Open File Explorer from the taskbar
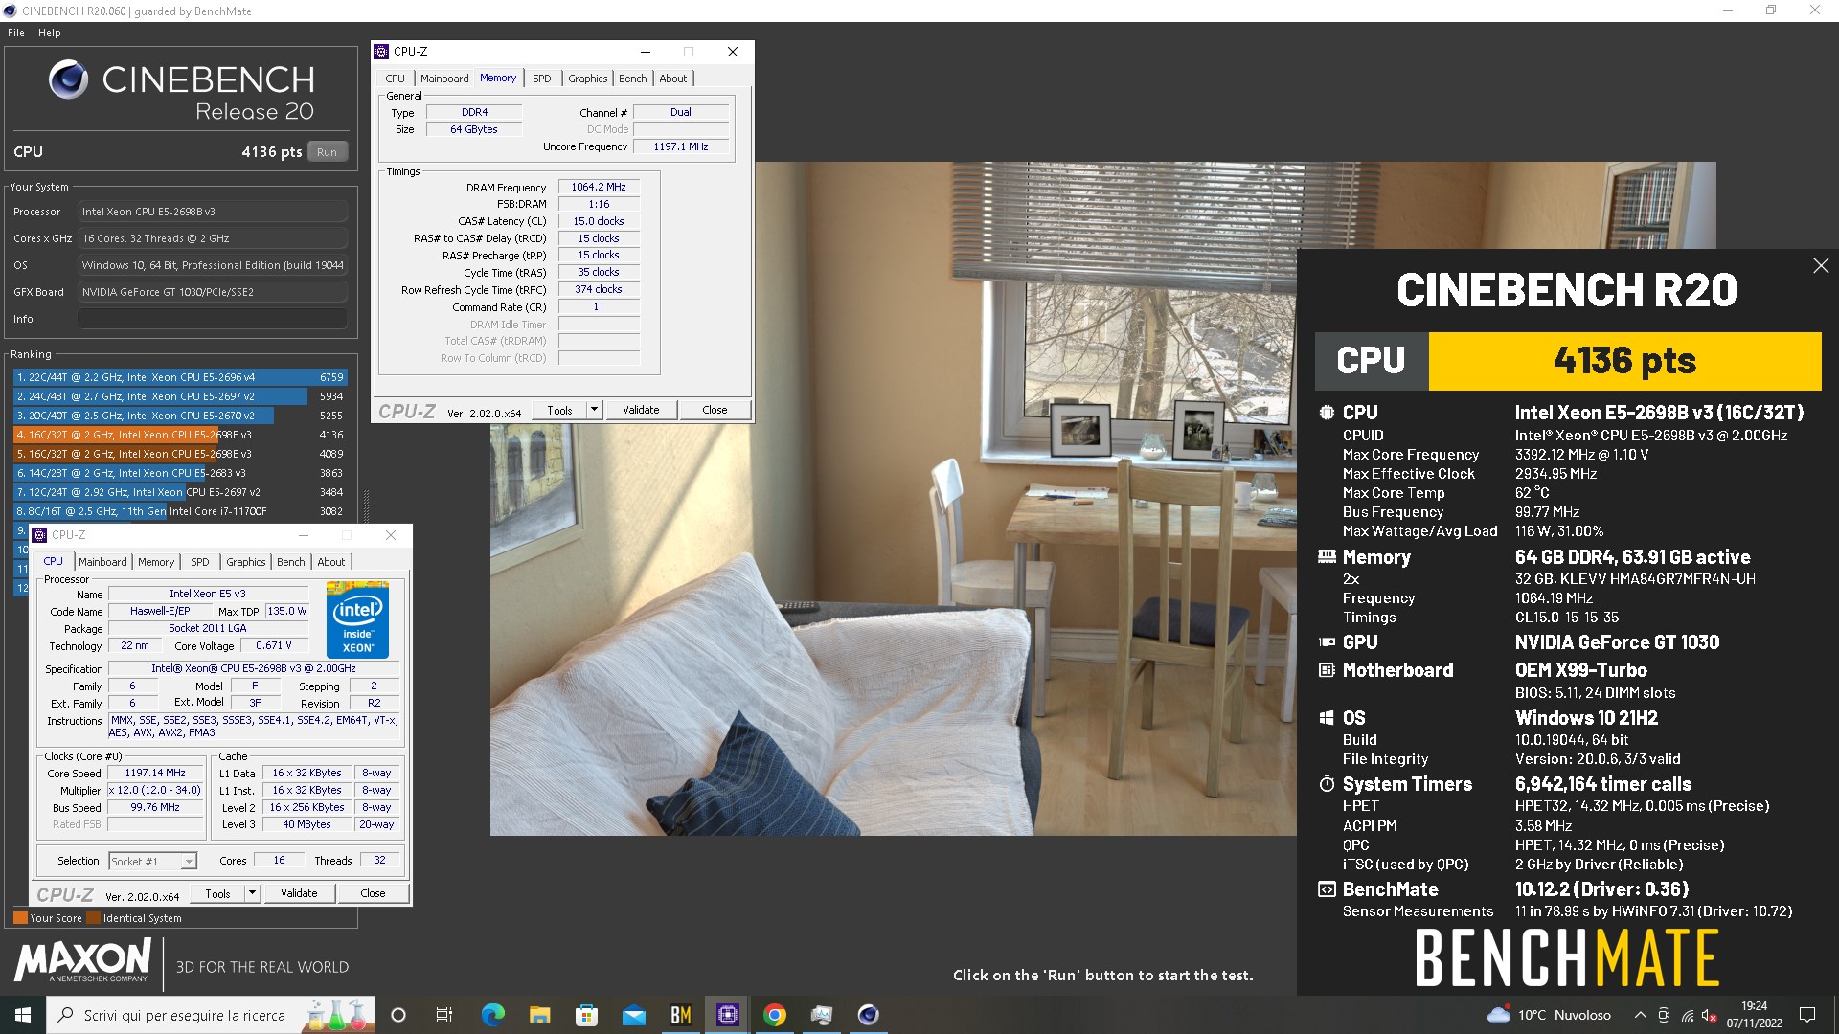Viewport: 1839px width, 1034px height. pos(539,1015)
